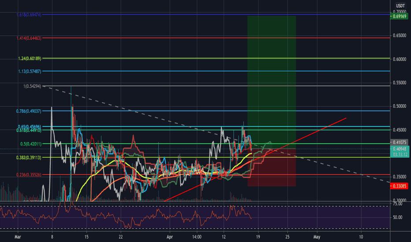Click the May label on the time axis
The image size is (411, 242).
[317, 237]
